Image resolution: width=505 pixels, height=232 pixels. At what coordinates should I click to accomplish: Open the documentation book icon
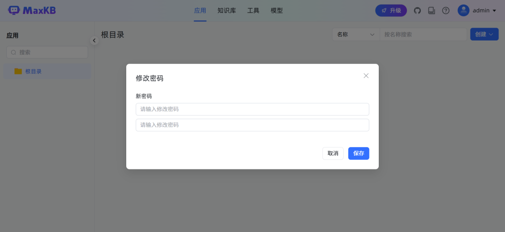(x=432, y=11)
